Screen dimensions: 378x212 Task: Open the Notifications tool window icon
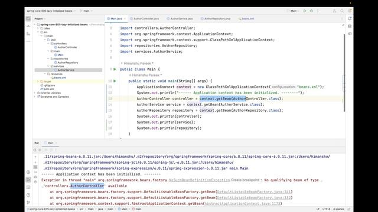(350, 18)
